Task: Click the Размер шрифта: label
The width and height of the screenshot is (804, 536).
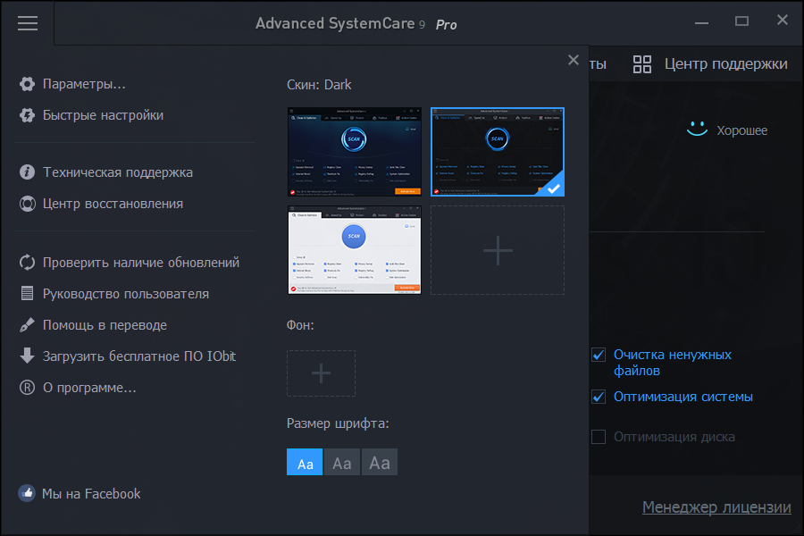Action: click(338, 423)
